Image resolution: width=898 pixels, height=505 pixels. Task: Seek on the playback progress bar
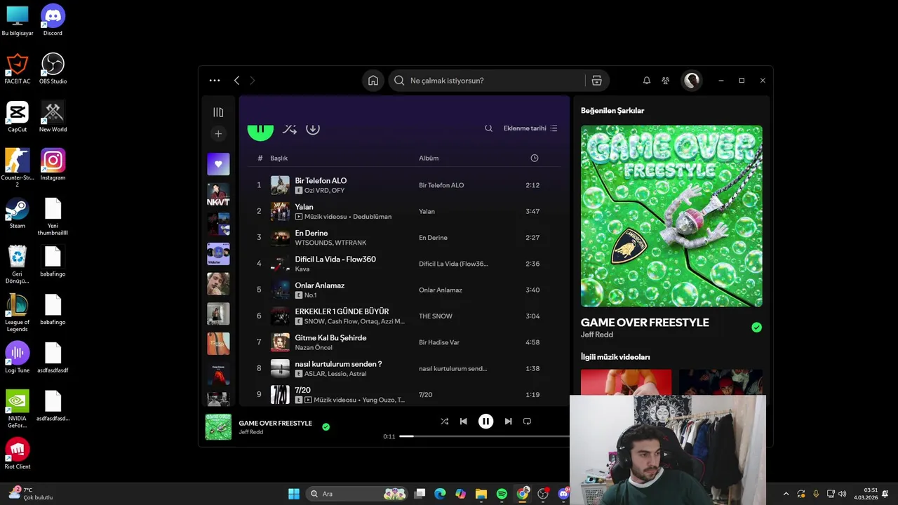click(485, 436)
